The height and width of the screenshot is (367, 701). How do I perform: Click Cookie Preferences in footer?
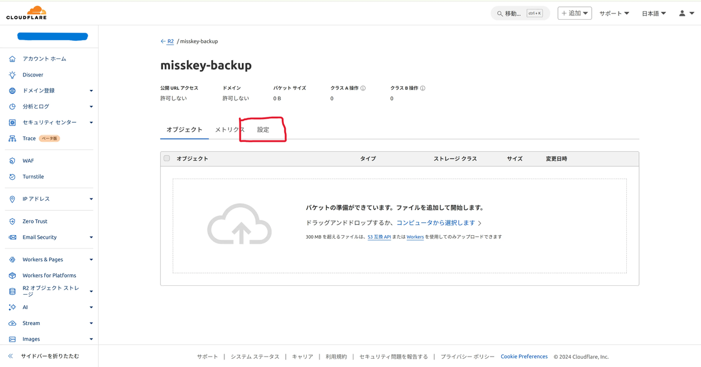coord(524,356)
